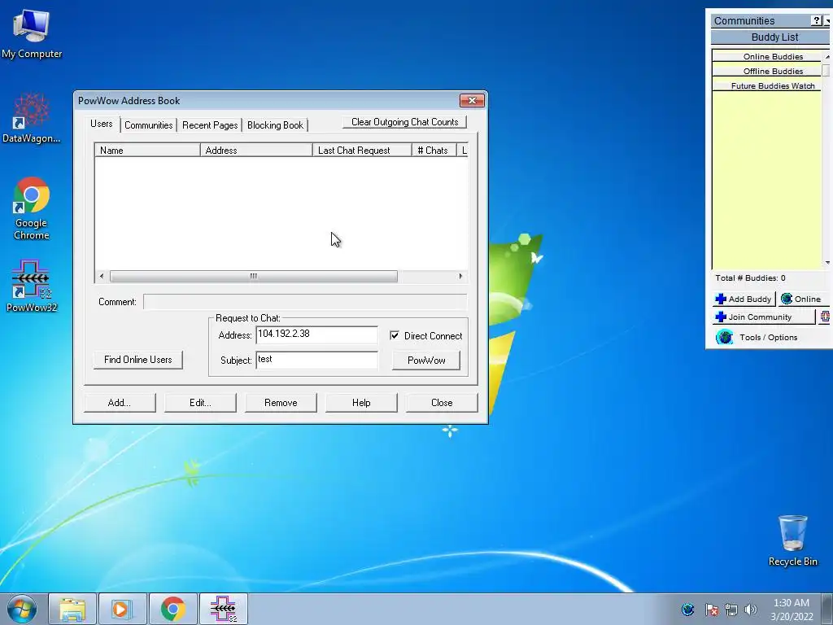This screenshot has height=625, width=833.
Task: Click the help question mark in Communities panel
Action: (817, 20)
